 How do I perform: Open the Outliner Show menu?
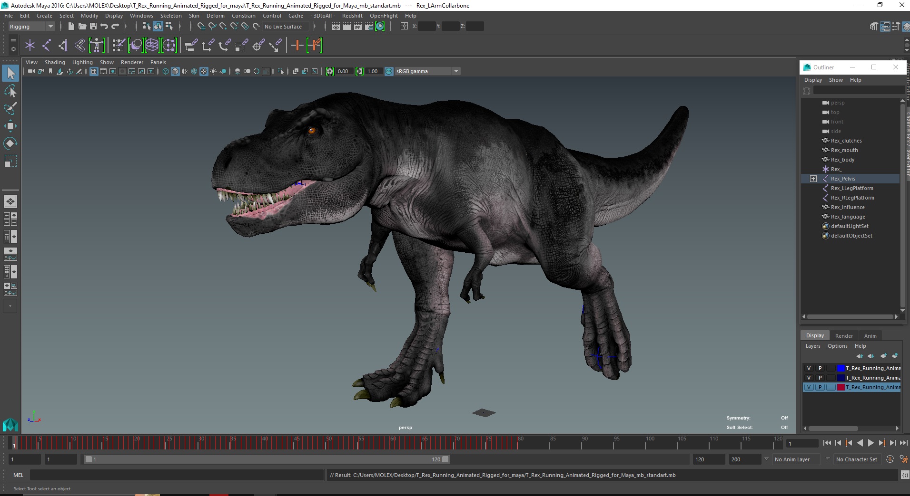pyautogui.click(x=836, y=80)
